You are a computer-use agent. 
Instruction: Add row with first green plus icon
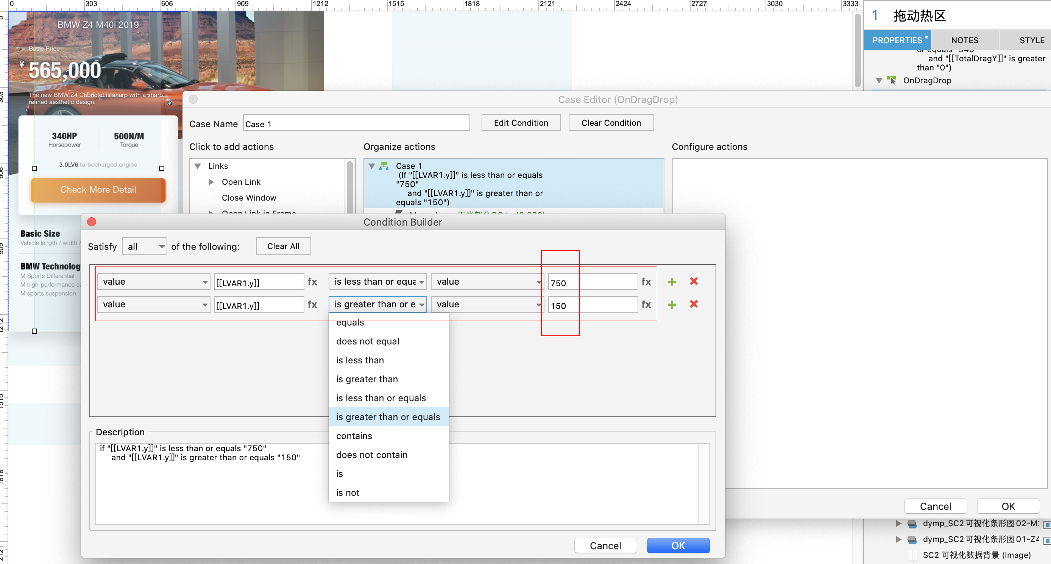click(x=672, y=282)
